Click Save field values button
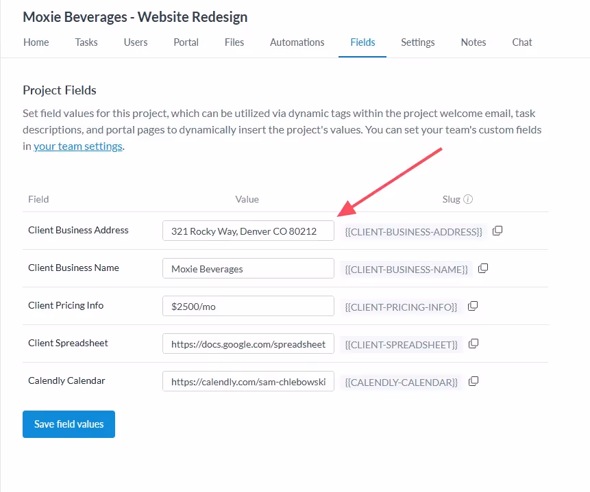590x492 pixels. click(69, 424)
